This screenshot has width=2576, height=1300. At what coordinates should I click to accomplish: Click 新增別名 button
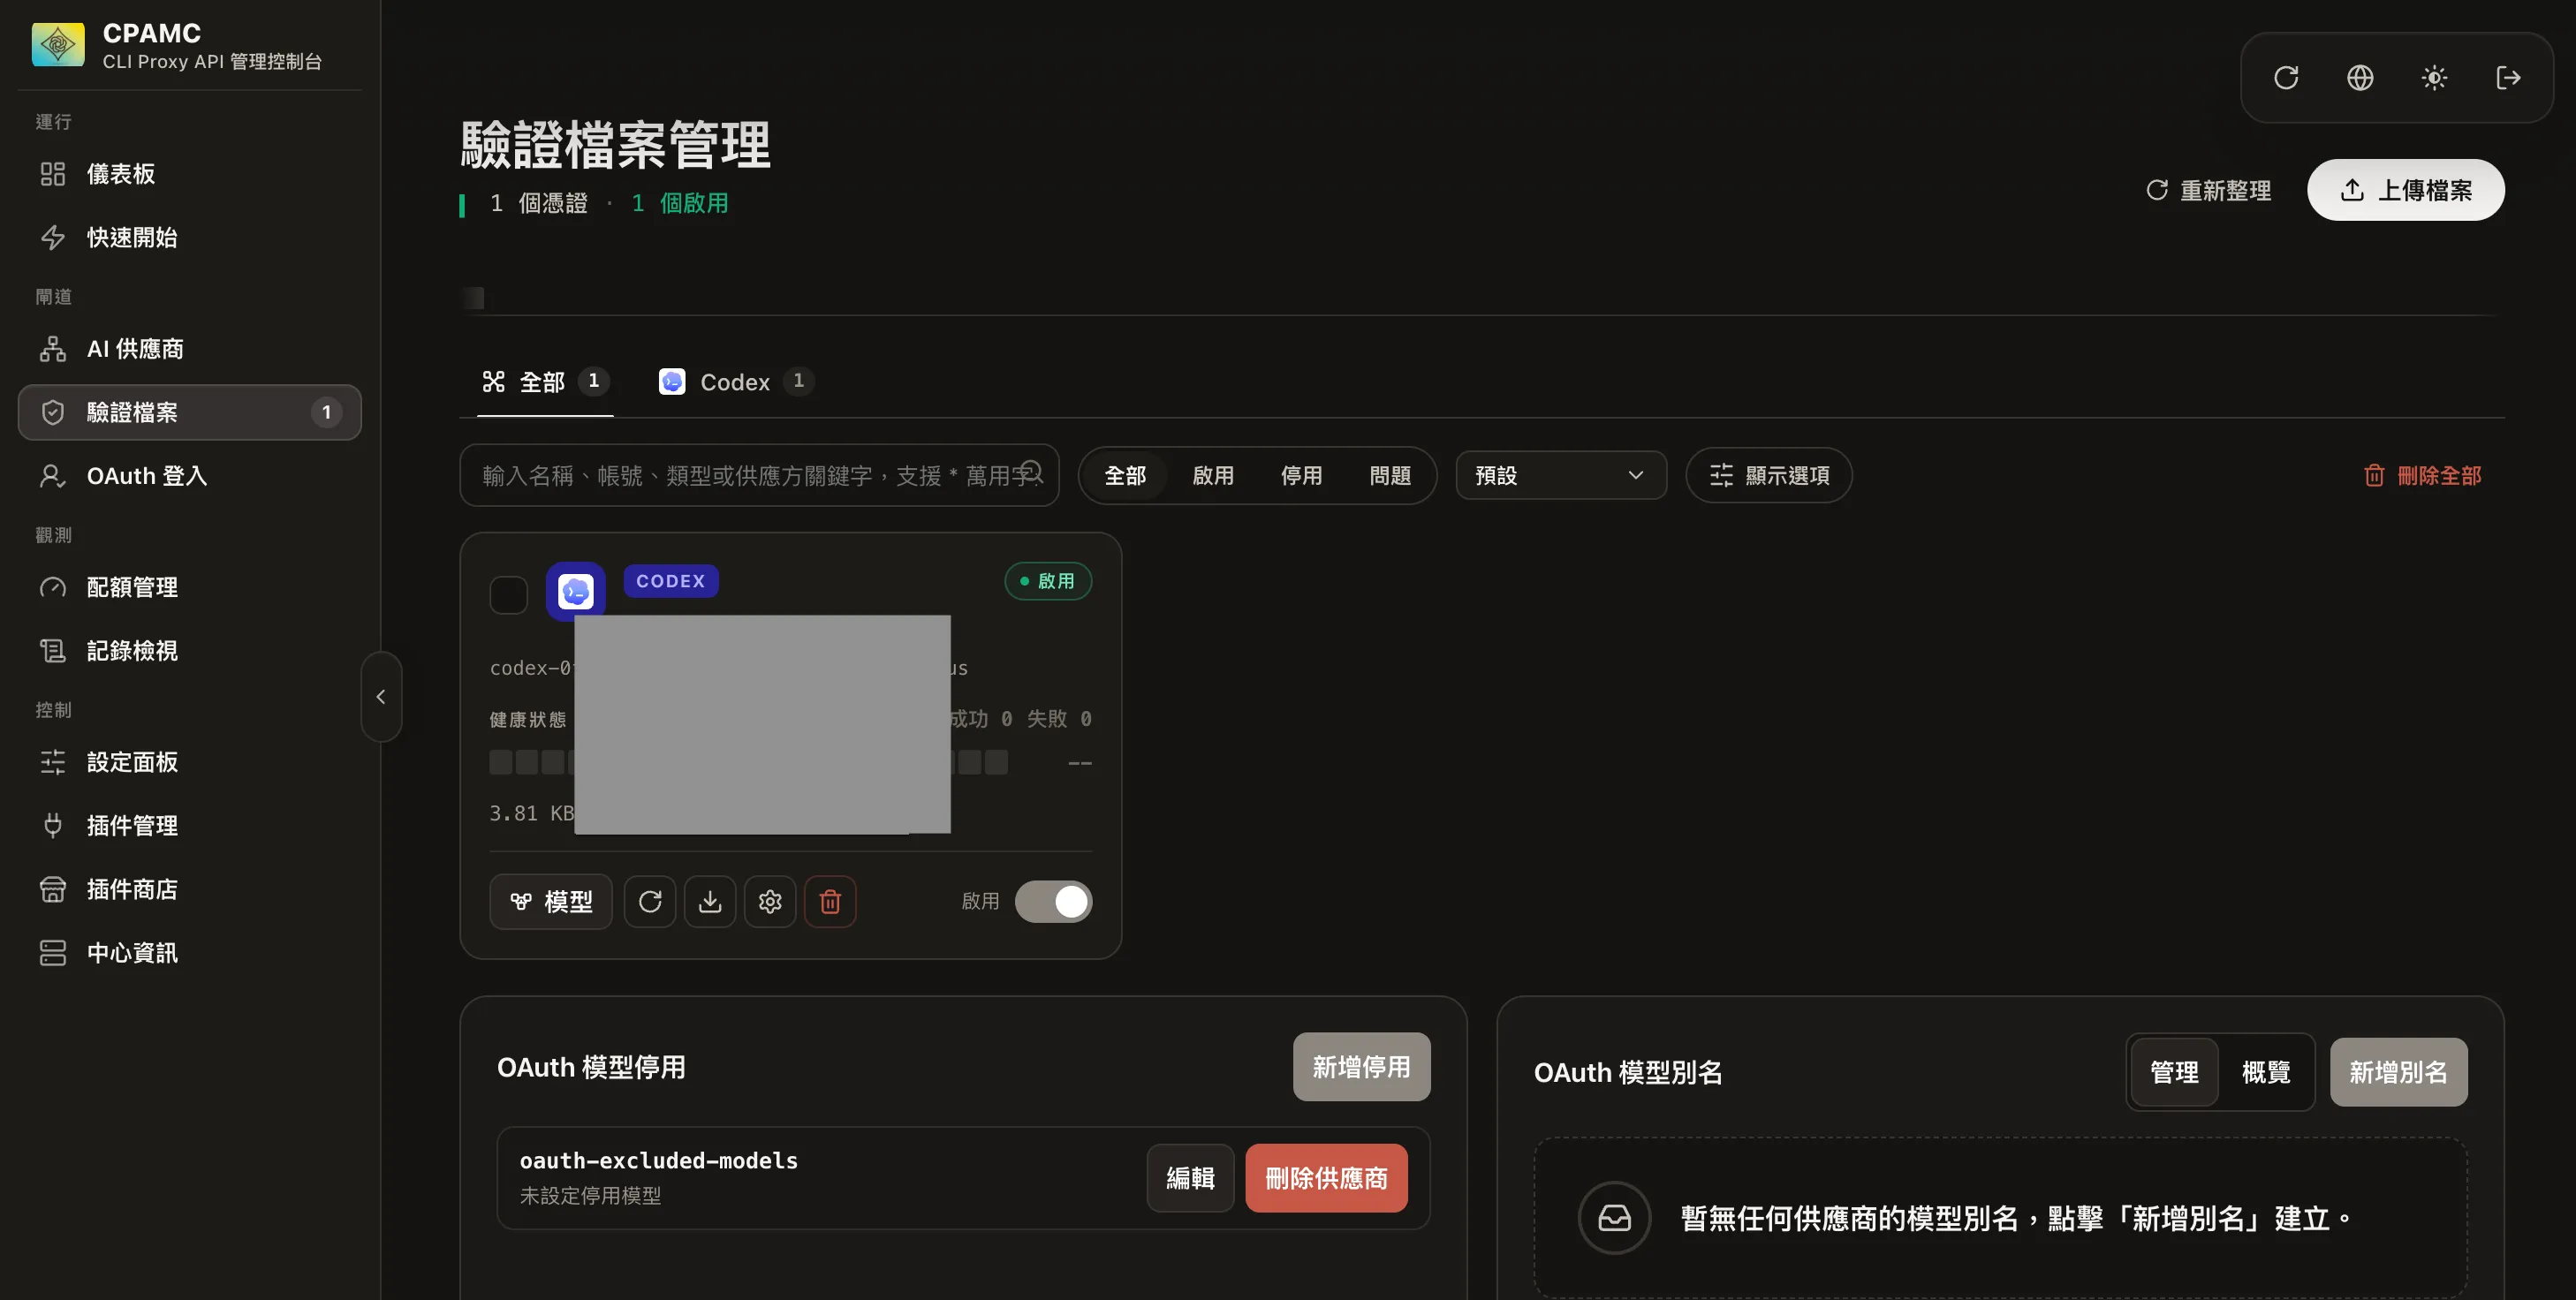pyautogui.click(x=2398, y=1073)
